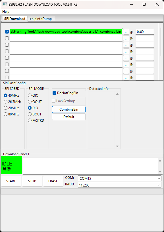Select FASTRD SPI mode
164x232 pixels.
click(36, 121)
